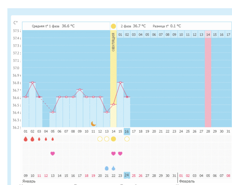Click highlighted calendar date 24 in the bottom row
Image resolution: width=232 pixels, height=185 pixels.
[127, 175]
